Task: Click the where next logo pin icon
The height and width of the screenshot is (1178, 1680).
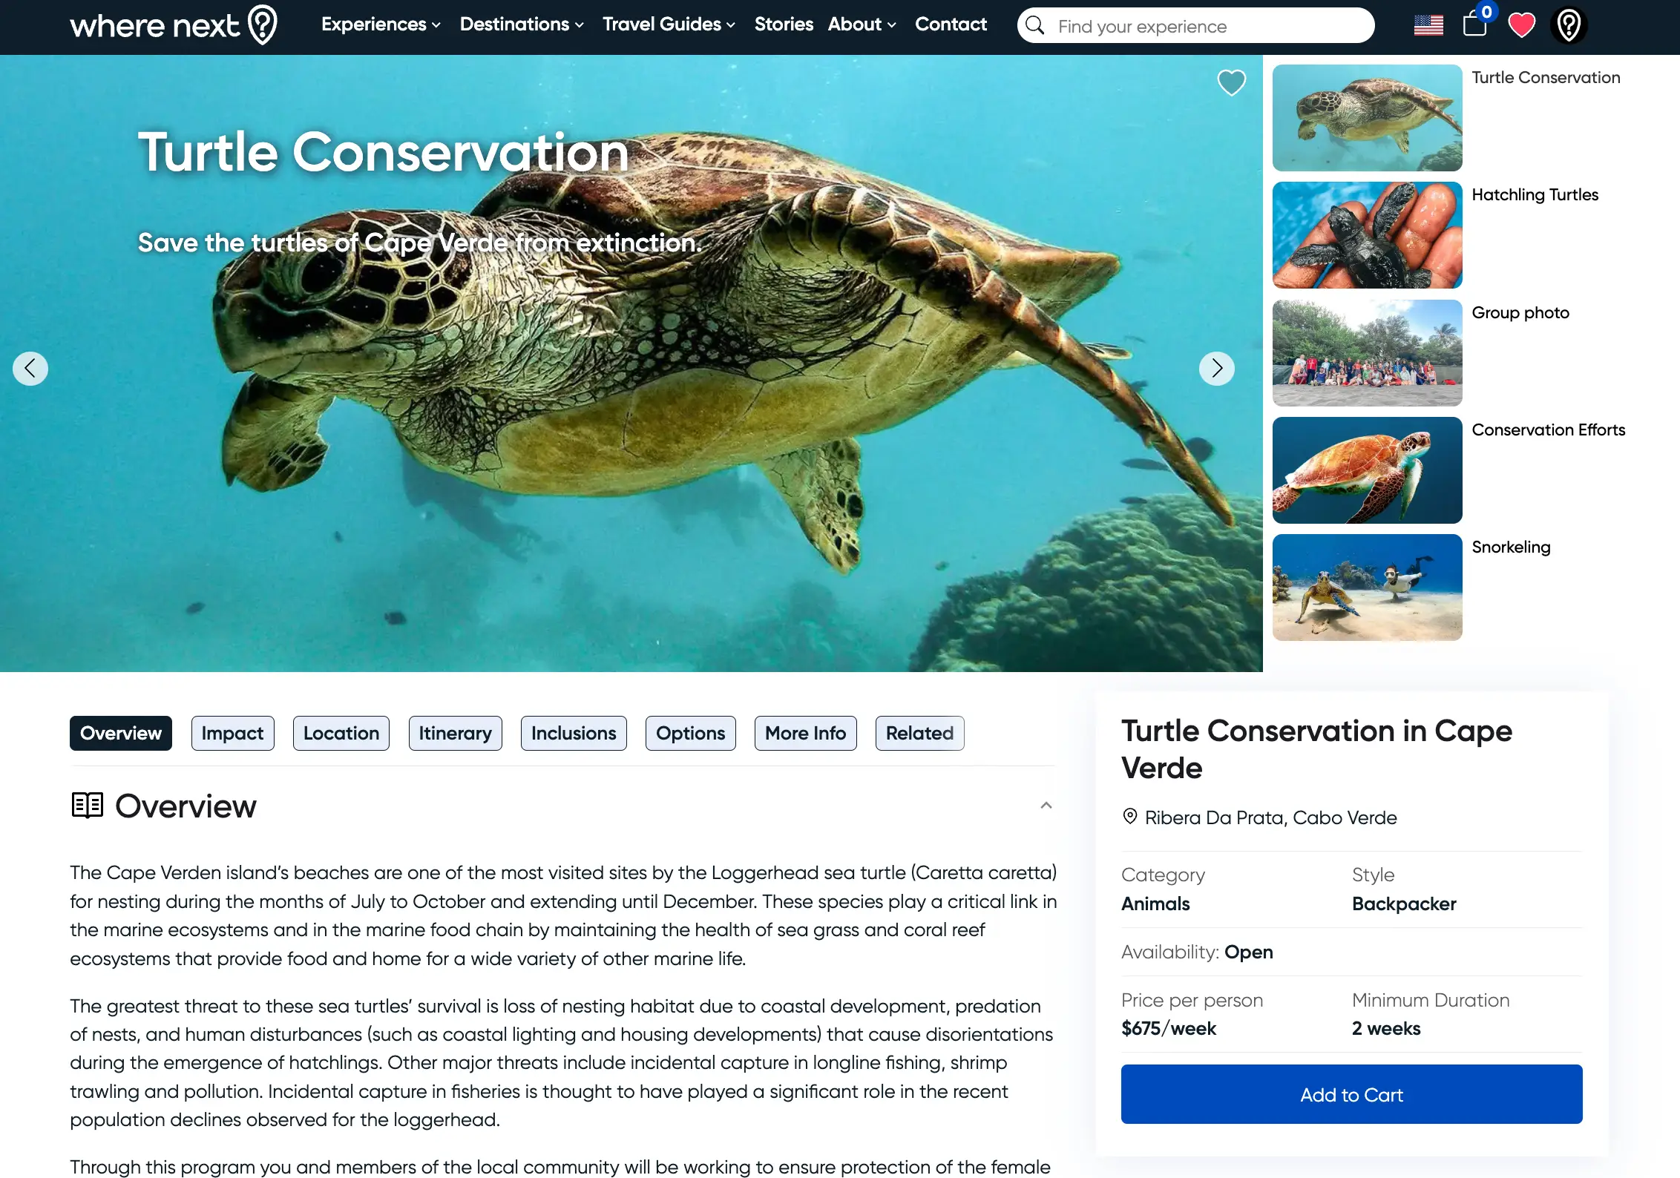Action: coord(263,25)
